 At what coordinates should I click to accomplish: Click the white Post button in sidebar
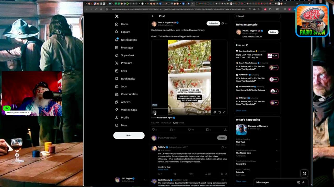click(x=129, y=135)
